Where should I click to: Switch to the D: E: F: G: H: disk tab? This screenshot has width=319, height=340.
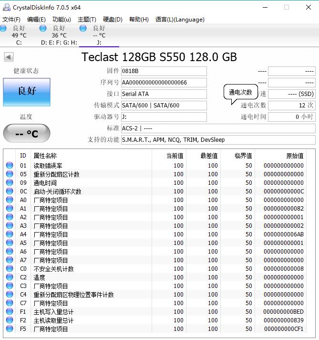pyautogui.click(x=59, y=35)
